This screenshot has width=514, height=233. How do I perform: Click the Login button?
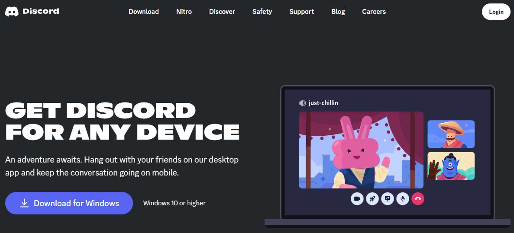coord(496,12)
